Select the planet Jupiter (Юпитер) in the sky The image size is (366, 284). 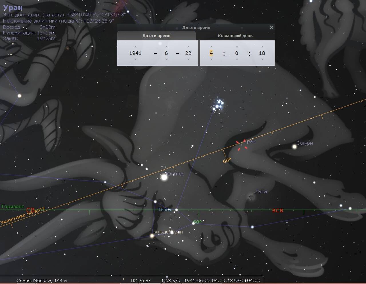pos(164,178)
